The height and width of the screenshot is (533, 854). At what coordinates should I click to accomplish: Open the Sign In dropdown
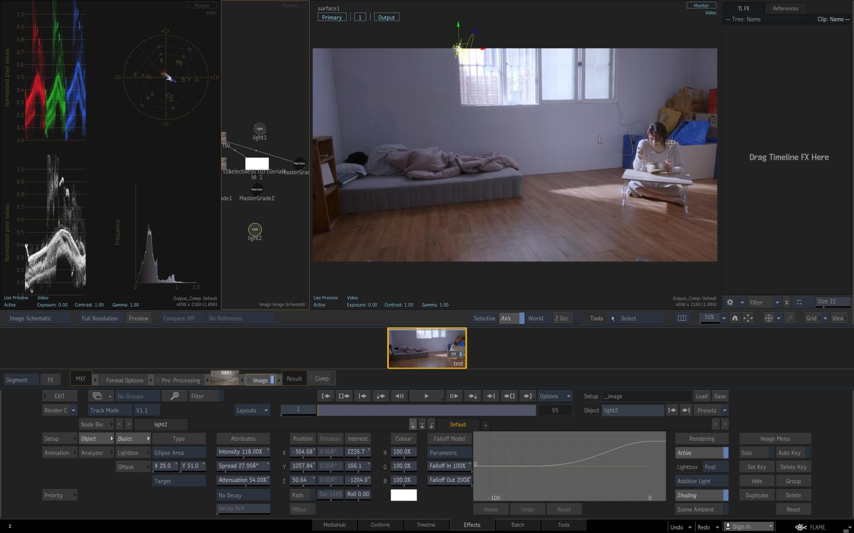[749, 527]
